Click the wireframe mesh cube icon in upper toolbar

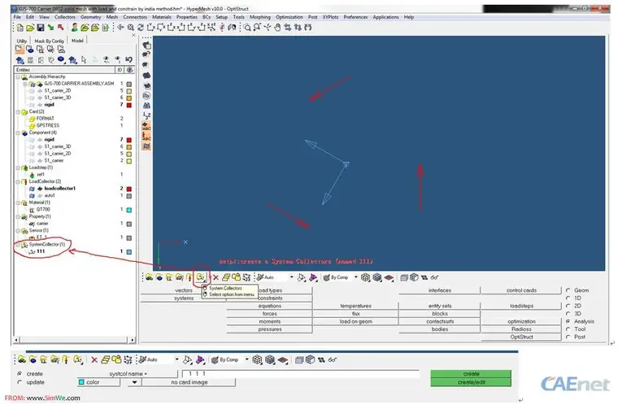pos(365,277)
